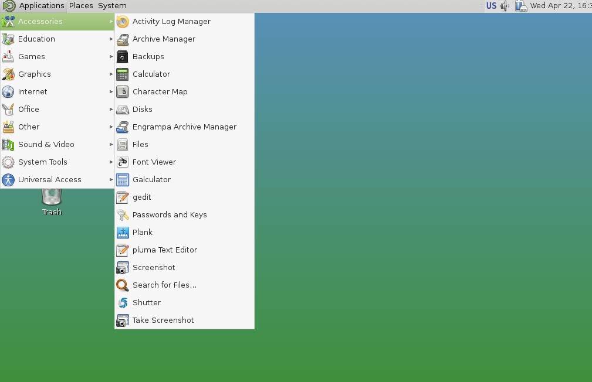The width and height of the screenshot is (592, 382).
Task: Expand the Internet submenu arrow
Action: [111, 91]
